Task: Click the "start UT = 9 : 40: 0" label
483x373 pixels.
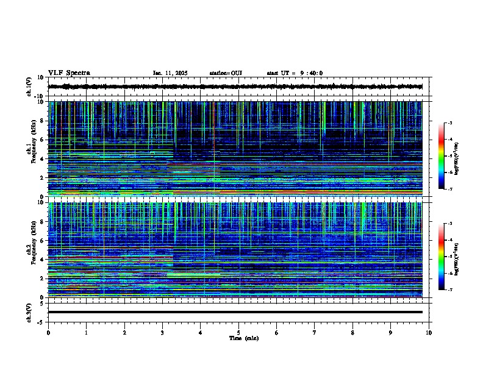Action: click(x=295, y=73)
